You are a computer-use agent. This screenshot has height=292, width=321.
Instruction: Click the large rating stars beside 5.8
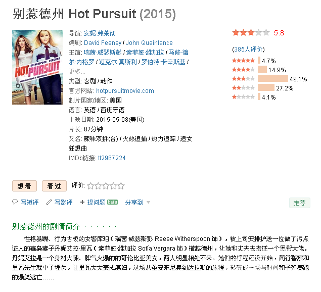tap(251, 33)
